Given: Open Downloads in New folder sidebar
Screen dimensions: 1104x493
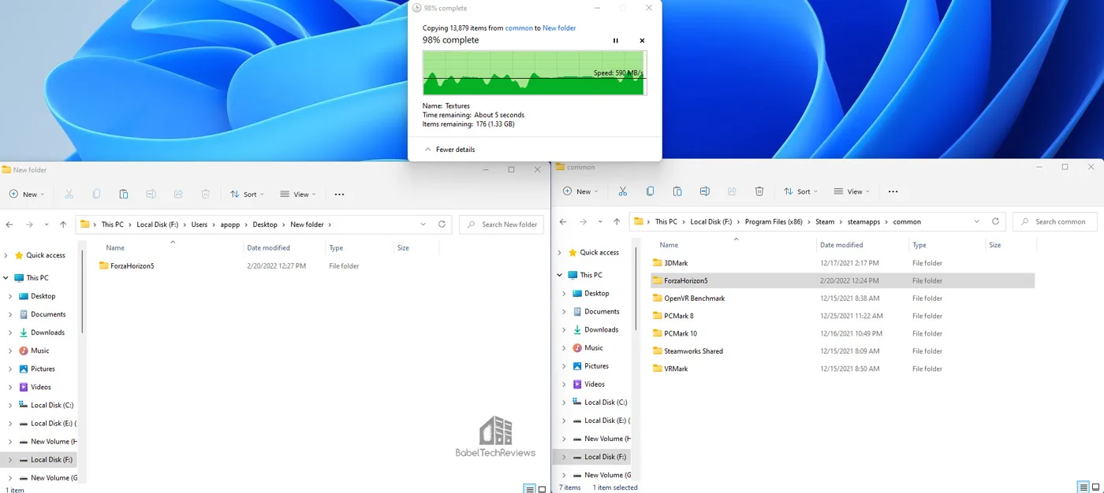Looking at the screenshot, I should click(x=47, y=332).
